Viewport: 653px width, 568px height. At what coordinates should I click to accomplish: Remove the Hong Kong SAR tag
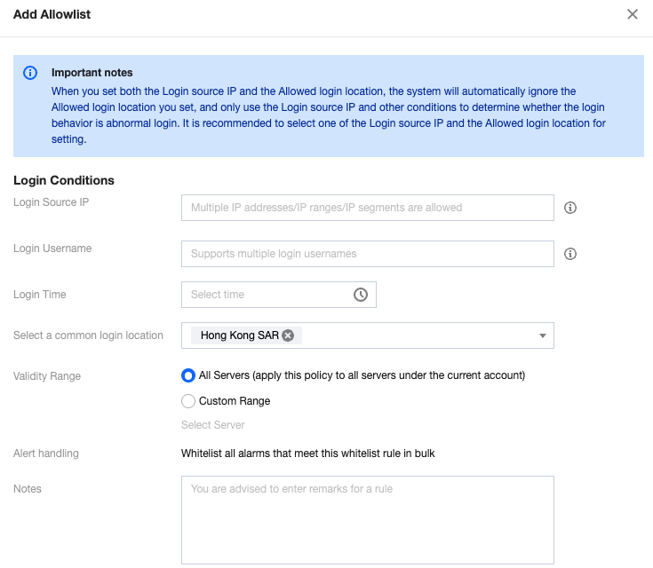(x=288, y=335)
